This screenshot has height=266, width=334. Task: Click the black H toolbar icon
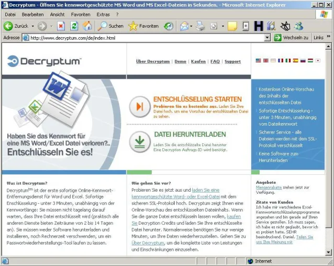259,26
